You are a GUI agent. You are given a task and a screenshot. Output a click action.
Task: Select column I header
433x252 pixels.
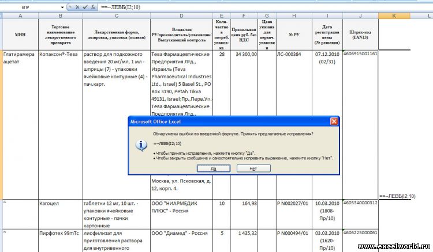pos(327,16)
